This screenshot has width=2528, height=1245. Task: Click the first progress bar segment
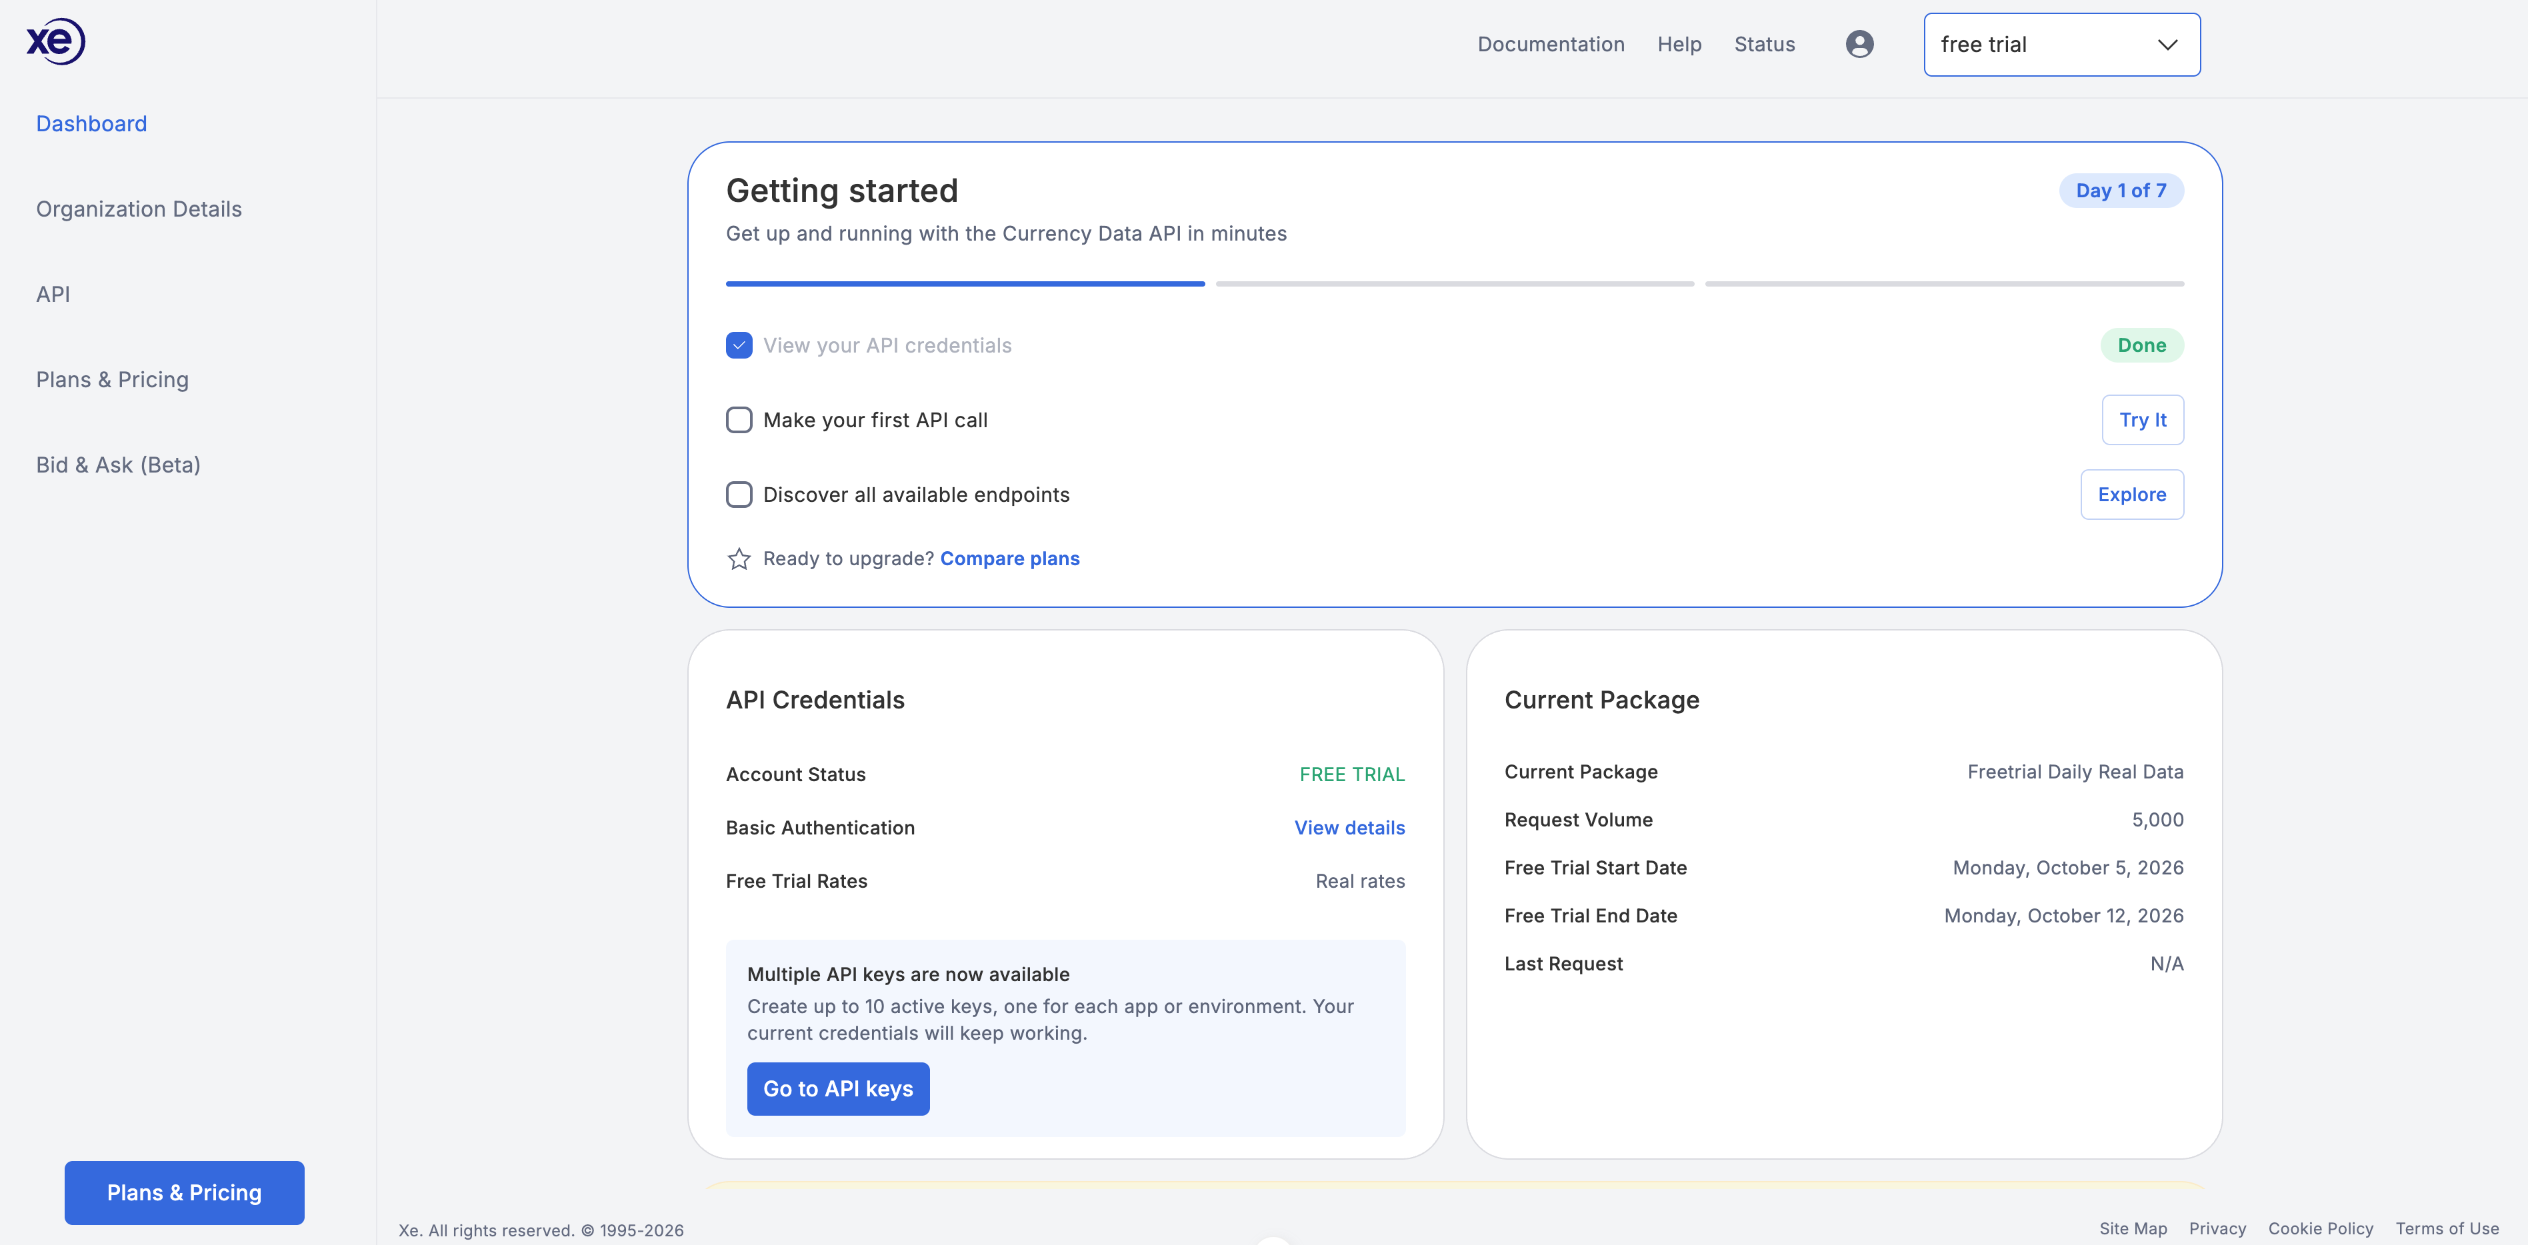965,283
